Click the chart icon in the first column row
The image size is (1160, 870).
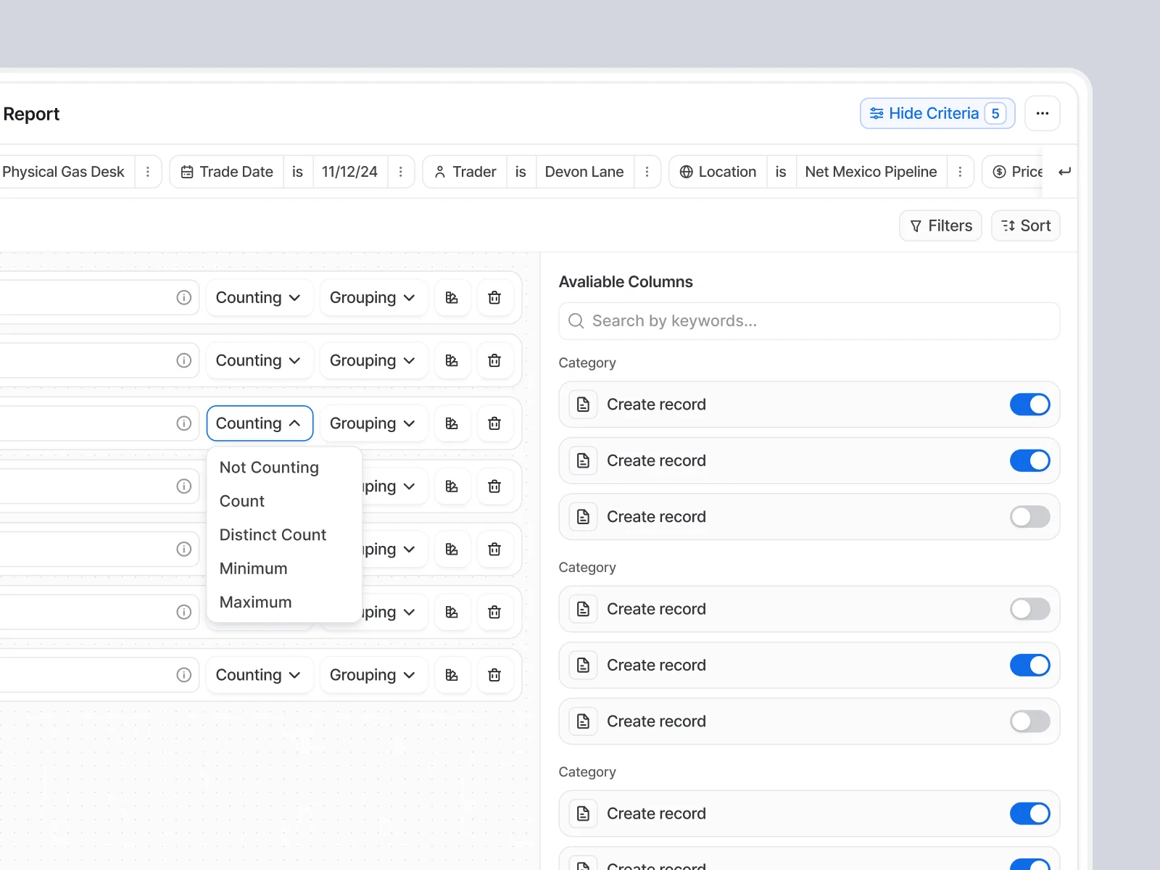pos(452,297)
